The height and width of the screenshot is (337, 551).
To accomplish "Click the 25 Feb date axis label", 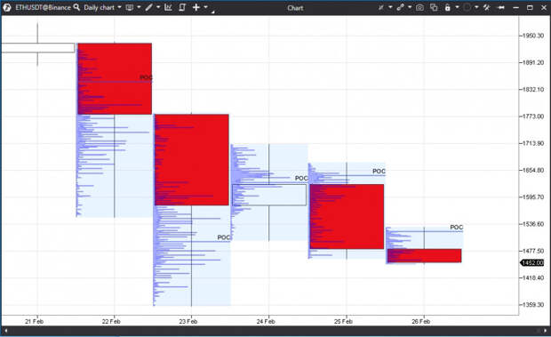I will (343, 321).
